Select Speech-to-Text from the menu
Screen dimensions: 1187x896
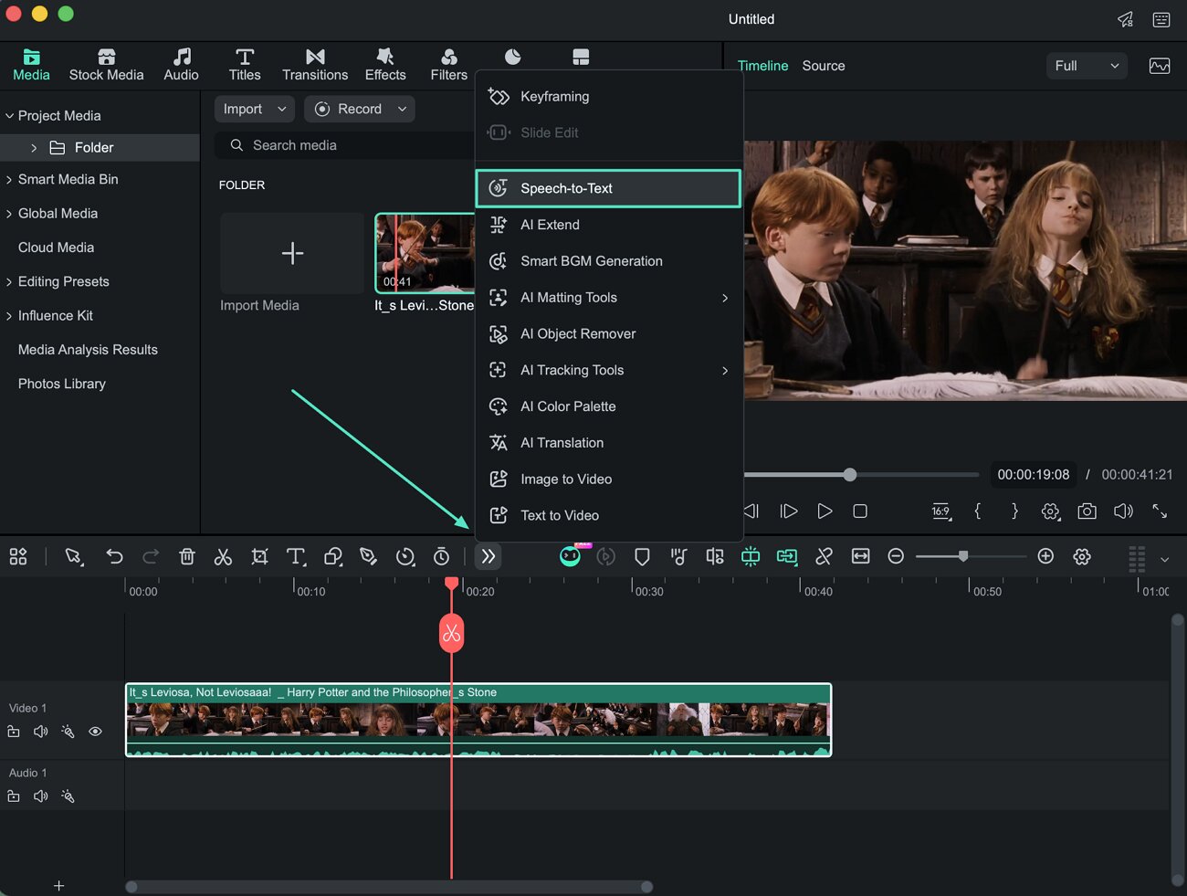[x=608, y=188]
